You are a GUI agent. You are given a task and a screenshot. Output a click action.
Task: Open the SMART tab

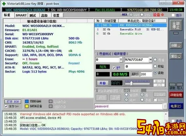pyautogui.click(x=21, y=15)
